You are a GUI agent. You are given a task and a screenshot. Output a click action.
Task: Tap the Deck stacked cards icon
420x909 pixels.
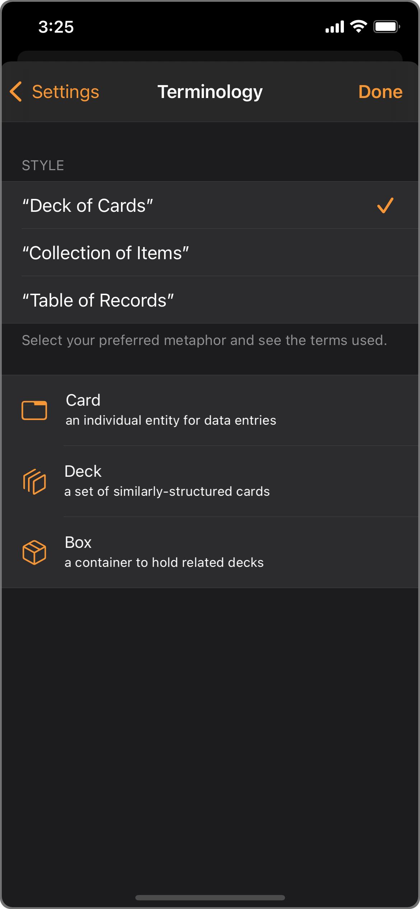pyautogui.click(x=34, y=481)
